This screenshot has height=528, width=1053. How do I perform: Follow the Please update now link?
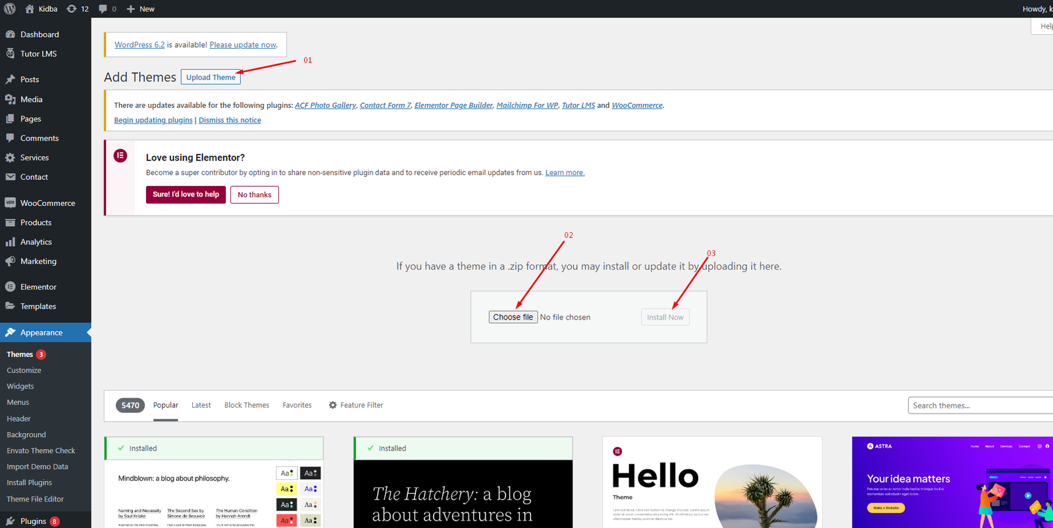click(243, 45)
